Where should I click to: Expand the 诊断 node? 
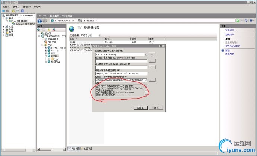(x=4, y=29)
